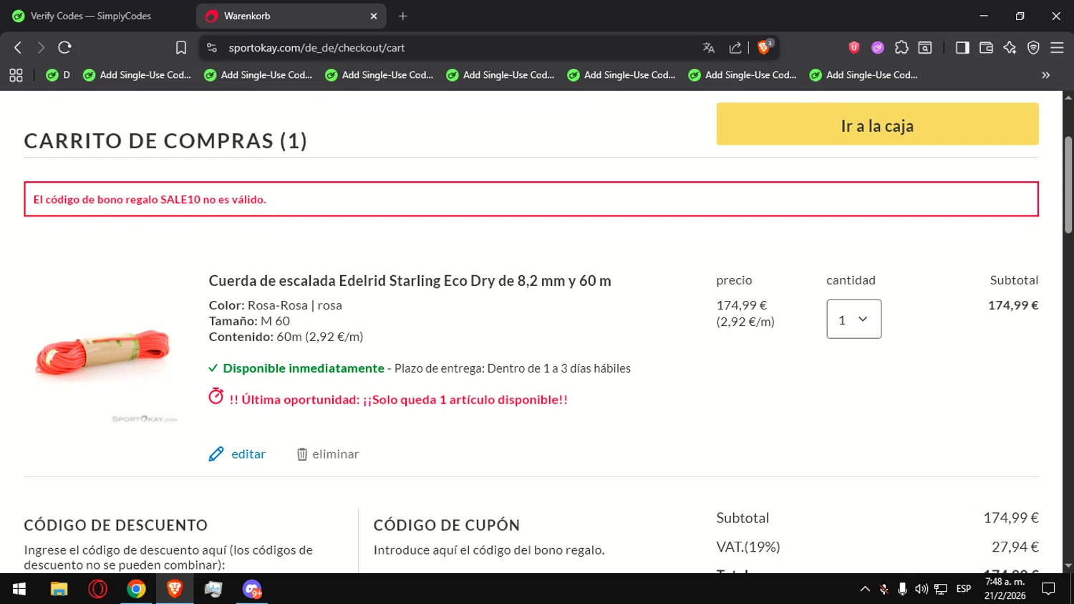Open the 'D' bookmark
Viewport: 1074px width, 604px height.
tap(58, 75)
